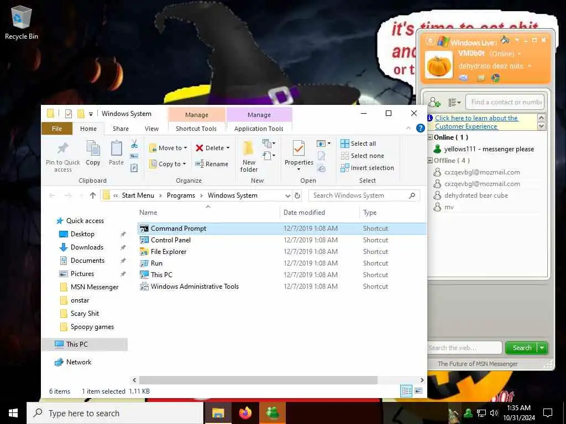Sort by the Date modified column
The height and width of the screenshot is (424, 566).
tap(305, 213)
